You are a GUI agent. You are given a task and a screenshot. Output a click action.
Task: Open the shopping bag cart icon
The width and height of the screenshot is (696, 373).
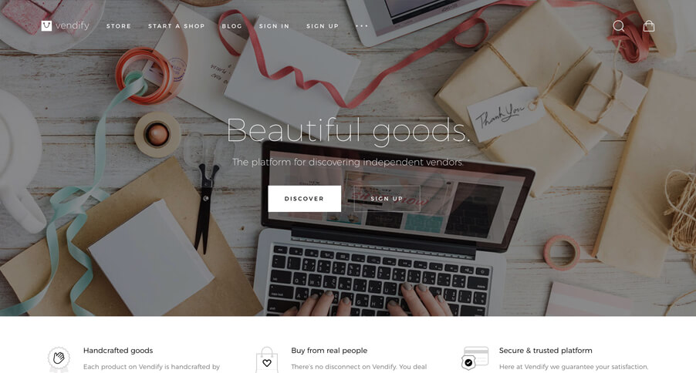tap(648, 25)
